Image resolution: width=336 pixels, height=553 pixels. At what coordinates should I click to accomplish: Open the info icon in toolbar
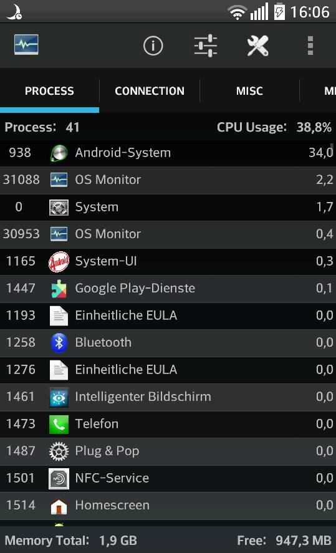153,46
